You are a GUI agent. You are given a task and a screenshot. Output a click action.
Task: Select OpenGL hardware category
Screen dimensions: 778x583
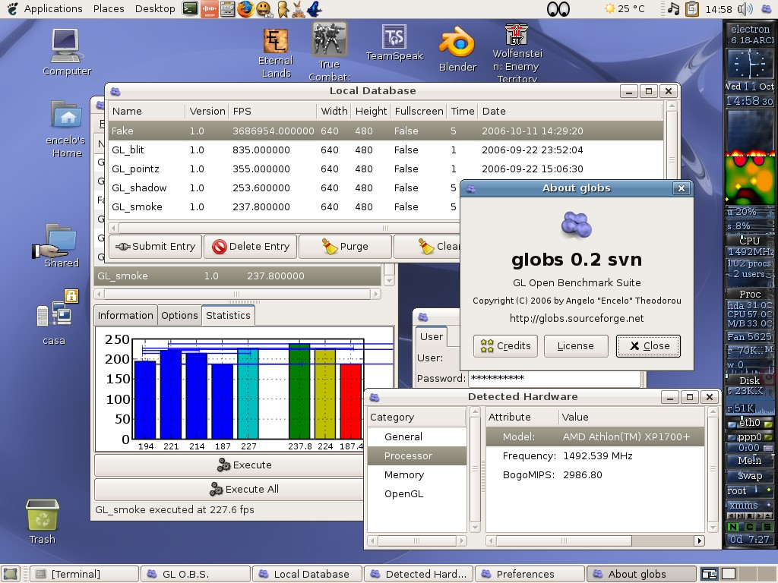(417, 493)
